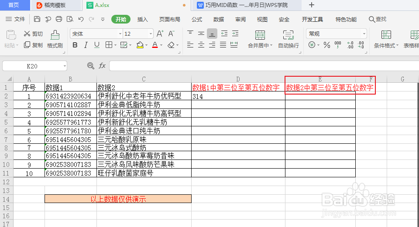
Task: Open the 稻壳模板 document tab
Action: [x=55, y=5]
